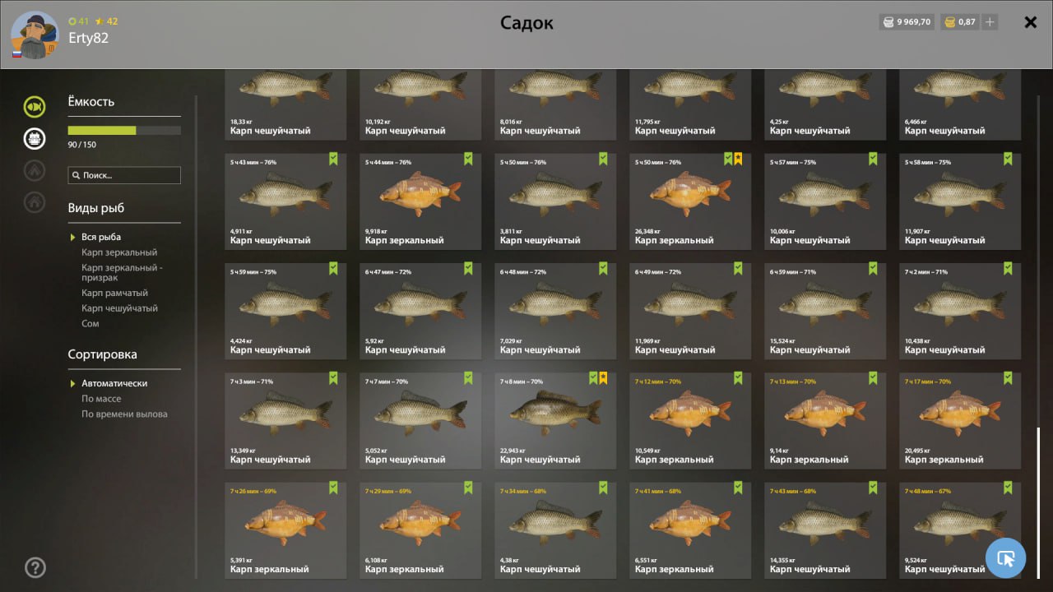Click the keepnet capacity bar 90/150
Screen dimensions: 1053x592
tap(124, 130)
